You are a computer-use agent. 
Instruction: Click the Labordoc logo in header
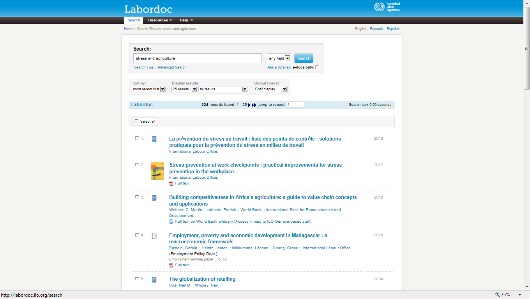(x=148, y=9)
